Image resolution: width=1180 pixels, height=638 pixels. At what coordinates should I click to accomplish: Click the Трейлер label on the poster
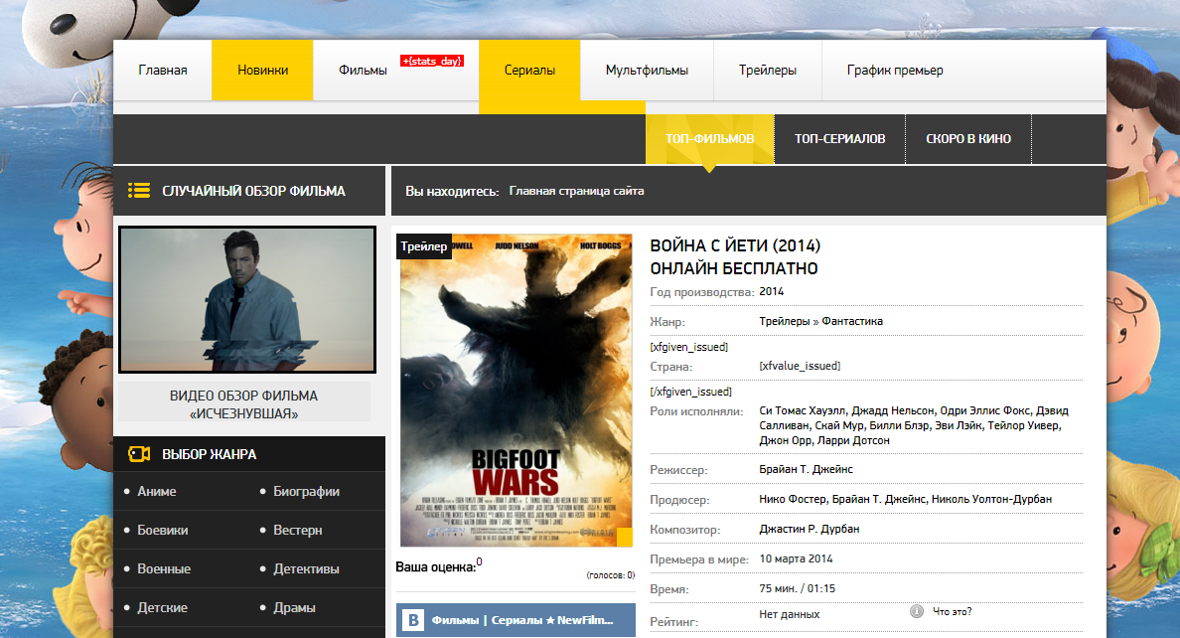[x=424, y=246]
